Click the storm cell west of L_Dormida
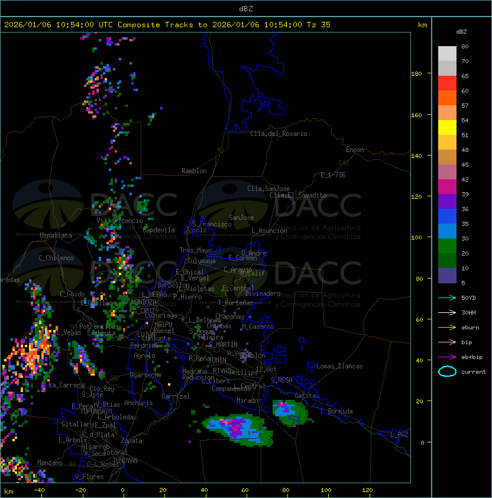 coord(290,413)
